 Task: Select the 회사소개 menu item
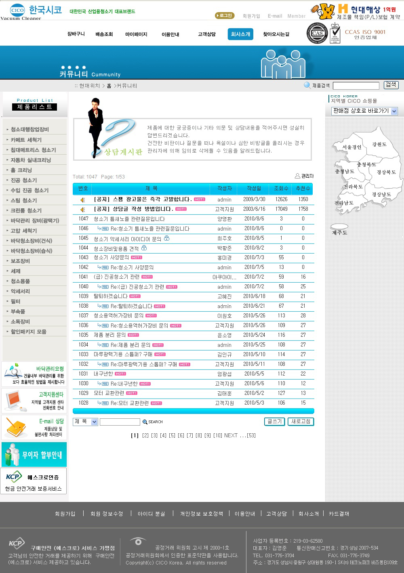(240, 34)
